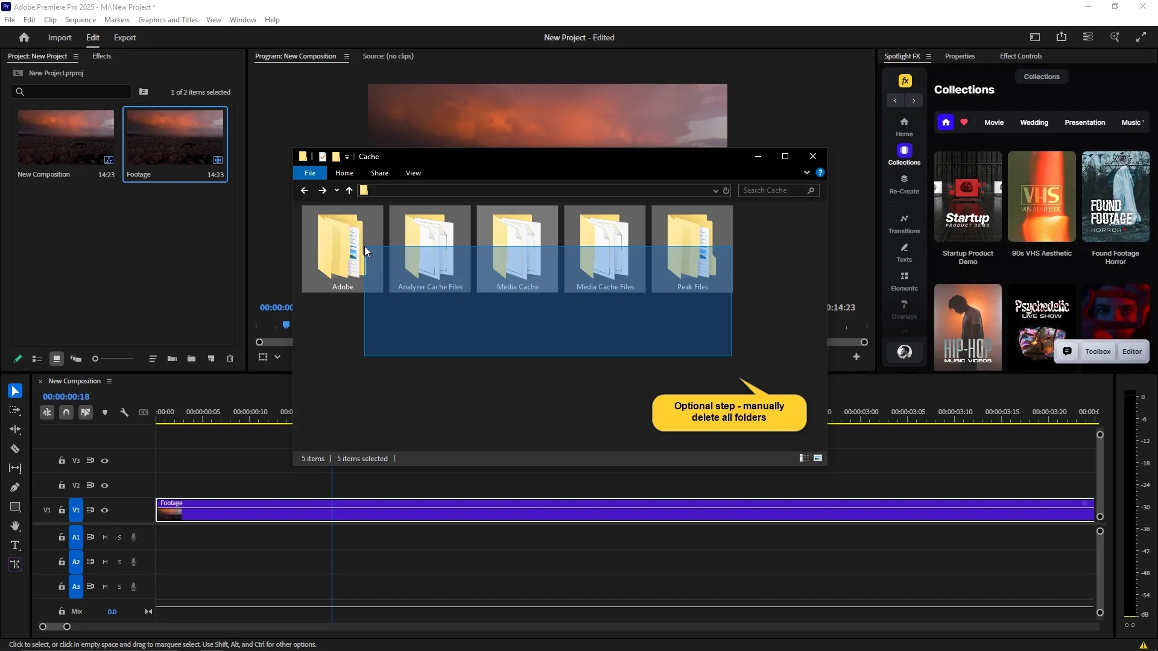Go to the Export workspace
Viewport: 1158px width, 651px height.
pos(125,37)
